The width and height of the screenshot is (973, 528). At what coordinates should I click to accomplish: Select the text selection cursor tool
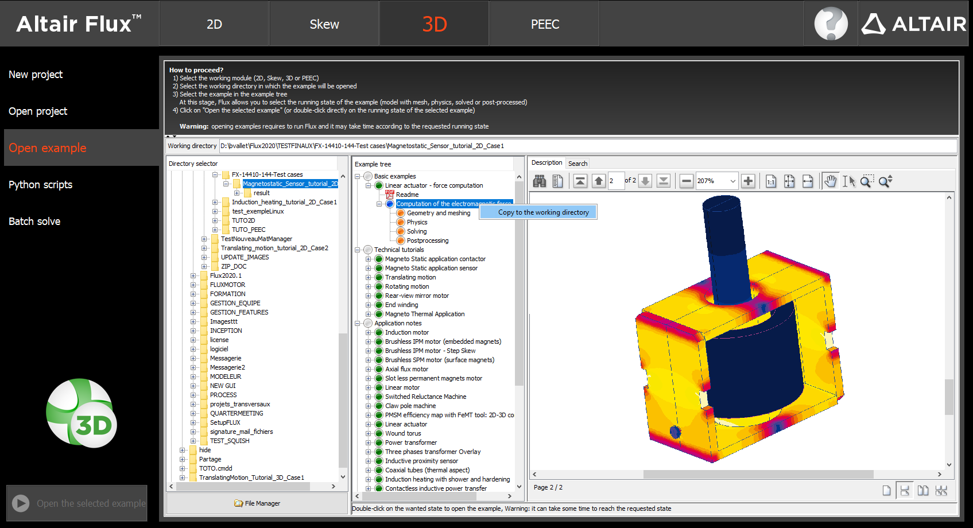[x=848, y=181]
